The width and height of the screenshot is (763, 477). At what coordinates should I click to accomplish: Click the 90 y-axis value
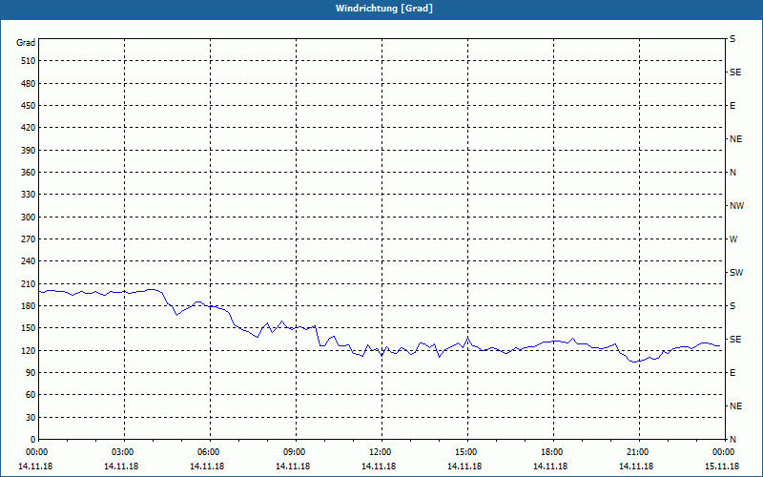pyautogui.click(x=31, y=372)
